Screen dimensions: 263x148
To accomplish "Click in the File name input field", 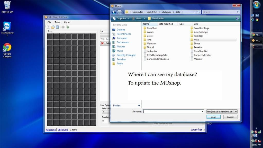I will (172, 111).
